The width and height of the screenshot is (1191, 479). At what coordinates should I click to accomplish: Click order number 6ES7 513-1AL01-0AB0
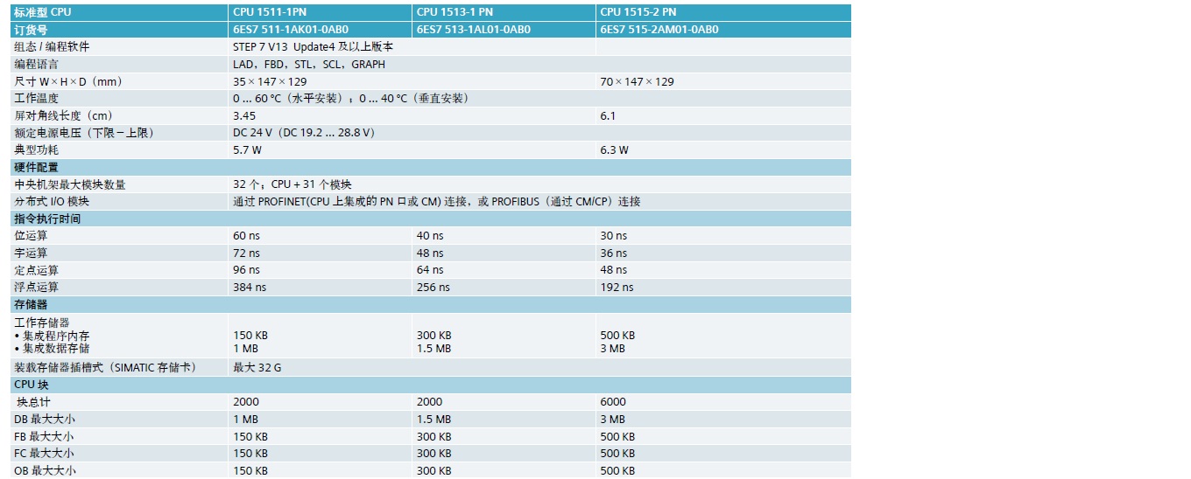coord(473,30)
